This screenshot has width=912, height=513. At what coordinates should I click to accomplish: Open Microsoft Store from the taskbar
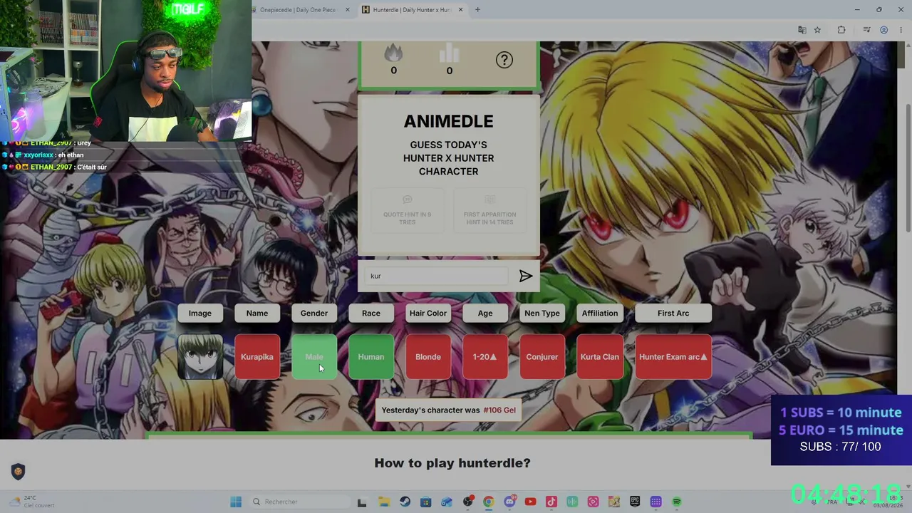425,502
